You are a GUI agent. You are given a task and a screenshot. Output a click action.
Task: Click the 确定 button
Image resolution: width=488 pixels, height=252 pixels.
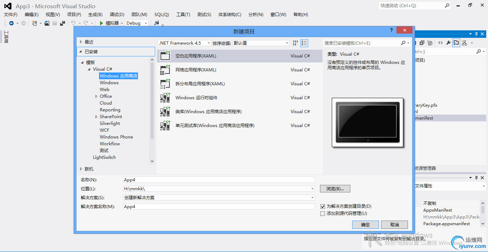pyautogui.click(x=365, y=225)
